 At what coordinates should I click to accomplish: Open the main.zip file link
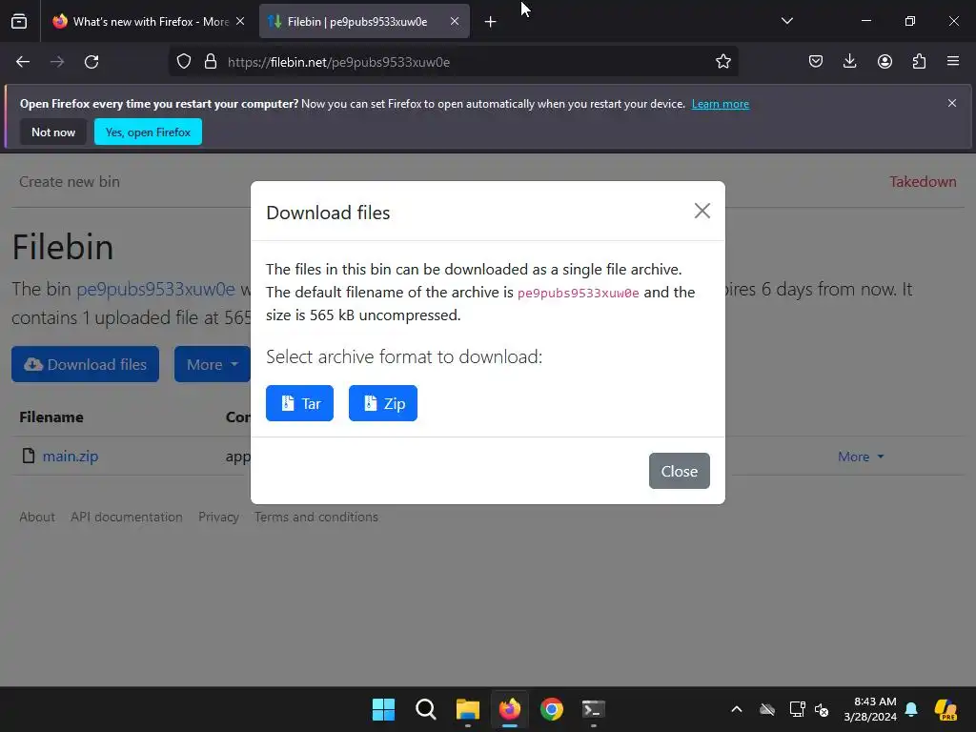(71, 457)
